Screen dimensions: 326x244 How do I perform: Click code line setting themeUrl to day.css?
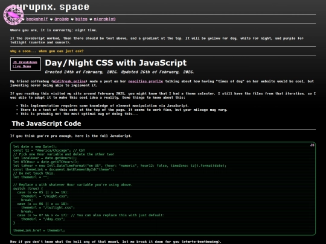tap(43, 219)
